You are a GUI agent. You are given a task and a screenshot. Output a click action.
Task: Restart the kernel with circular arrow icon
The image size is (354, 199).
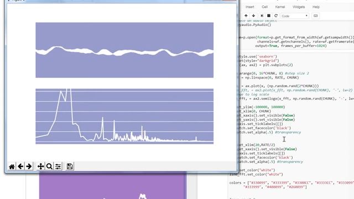(276, 16)
